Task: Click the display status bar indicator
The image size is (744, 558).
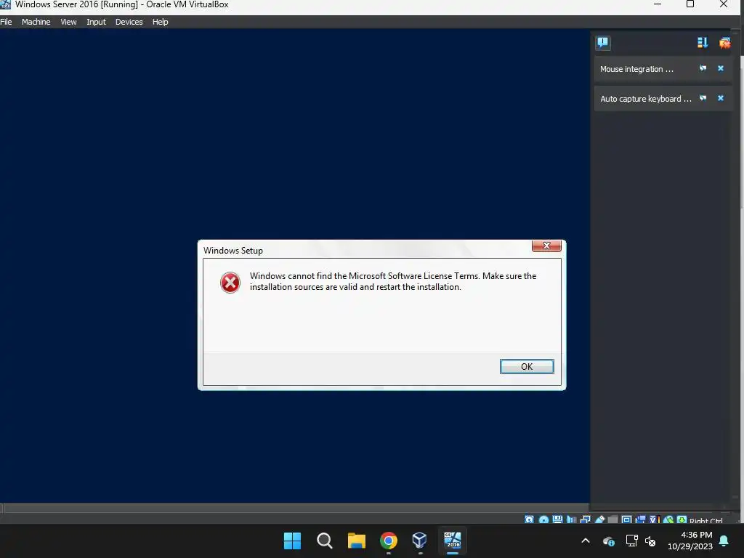Action: click(x=626, y=519)
